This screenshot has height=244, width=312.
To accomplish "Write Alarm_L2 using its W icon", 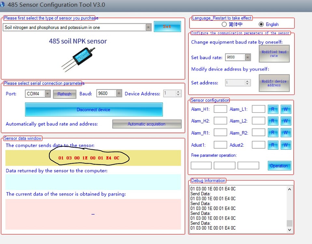I will point(286,121).
